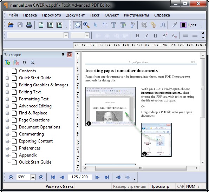Viewport: 209px width, 192px height.
Task: Align text left
Action: (98, 35)
